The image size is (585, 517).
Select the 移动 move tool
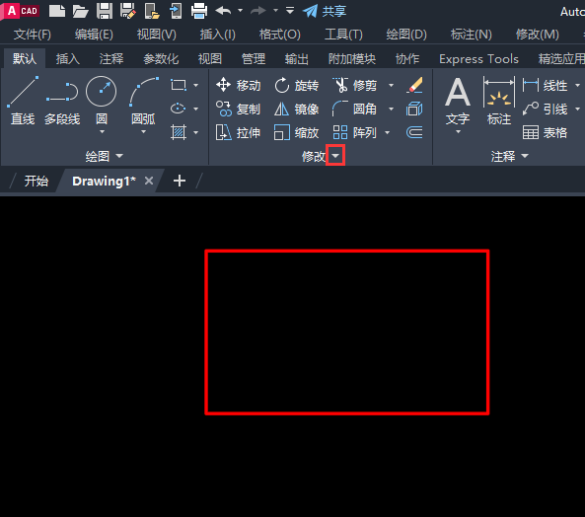[x=238, y=86]
